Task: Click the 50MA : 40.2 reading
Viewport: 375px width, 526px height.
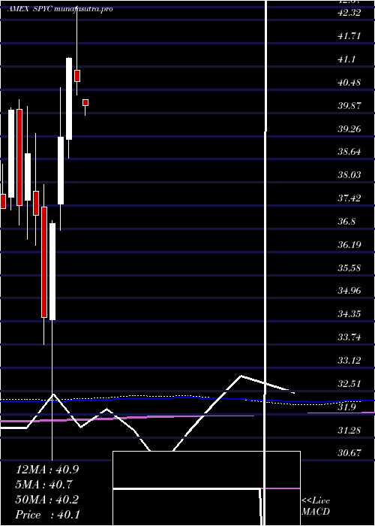Action: (x=47, y=500)
